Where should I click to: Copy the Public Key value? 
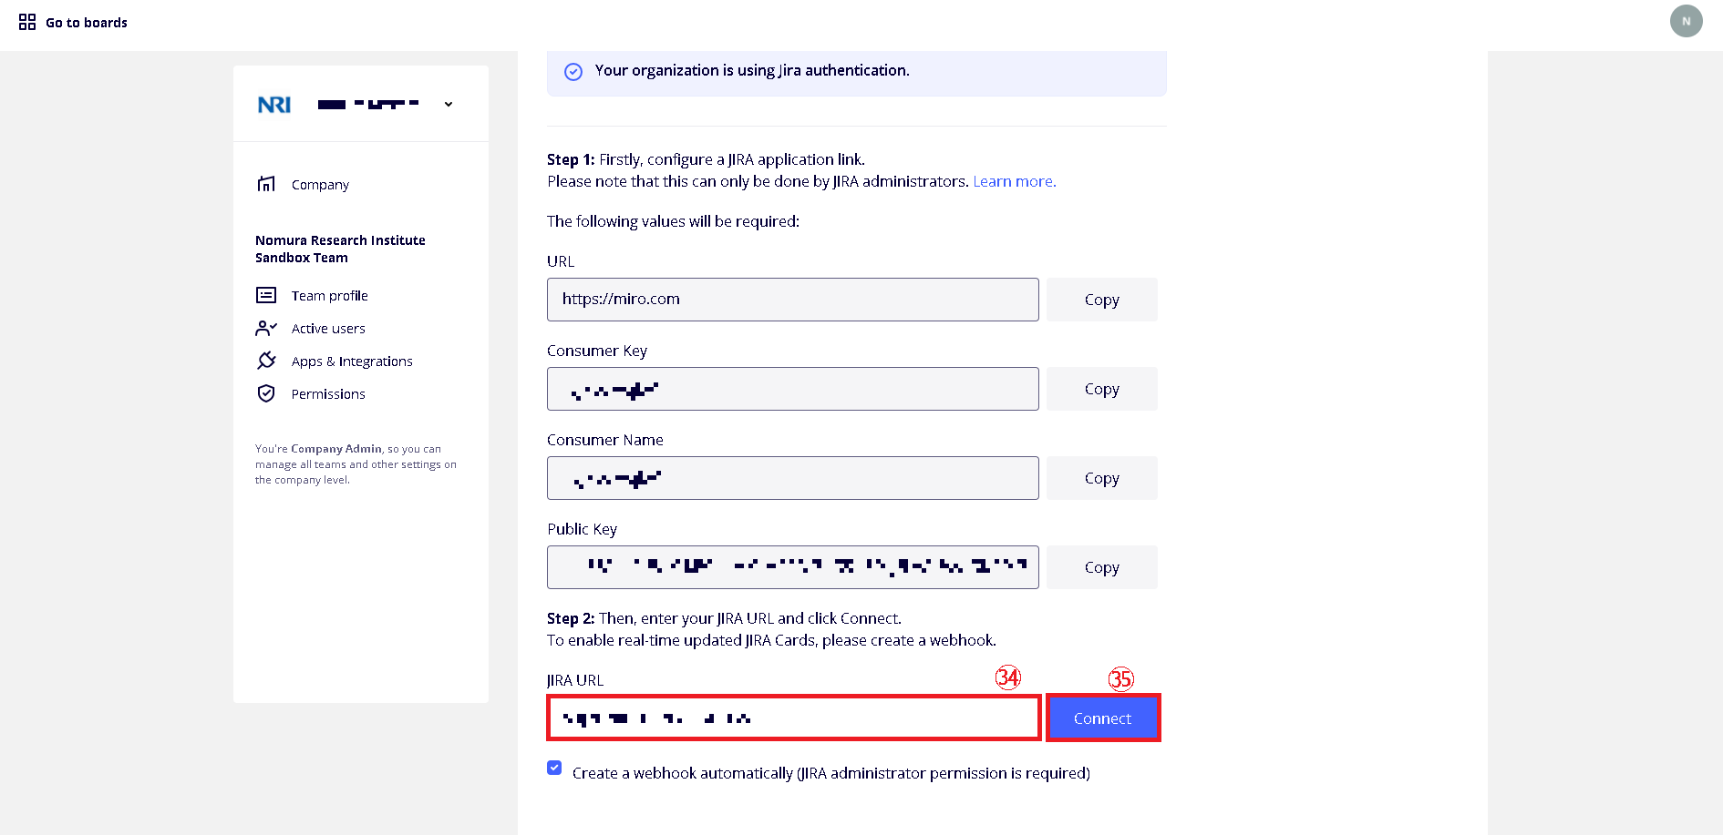[1101, 567]
